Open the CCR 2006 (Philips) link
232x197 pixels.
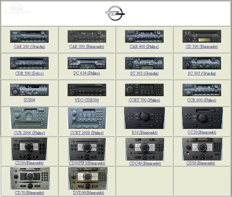pos(29,133)
